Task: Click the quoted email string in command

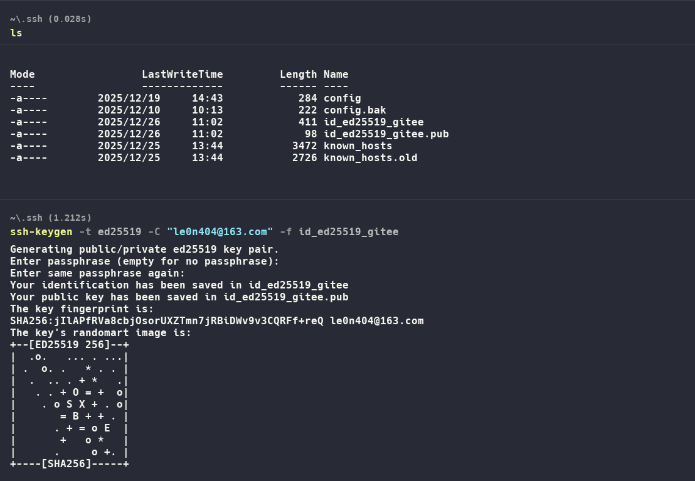Action: pos(220,232)
